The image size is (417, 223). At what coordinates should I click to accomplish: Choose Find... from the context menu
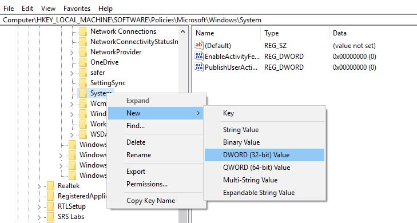pyautogui.click(x=156, y=126)
